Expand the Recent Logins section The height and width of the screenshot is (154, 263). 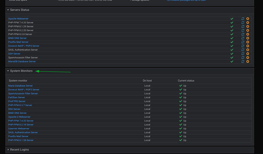(8, 150)
